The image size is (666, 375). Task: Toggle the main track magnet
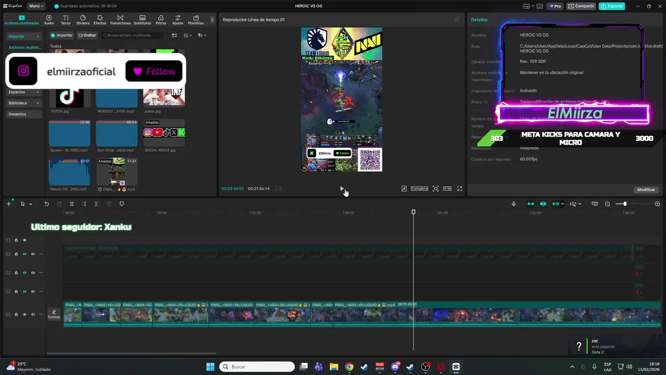(530, 204)
